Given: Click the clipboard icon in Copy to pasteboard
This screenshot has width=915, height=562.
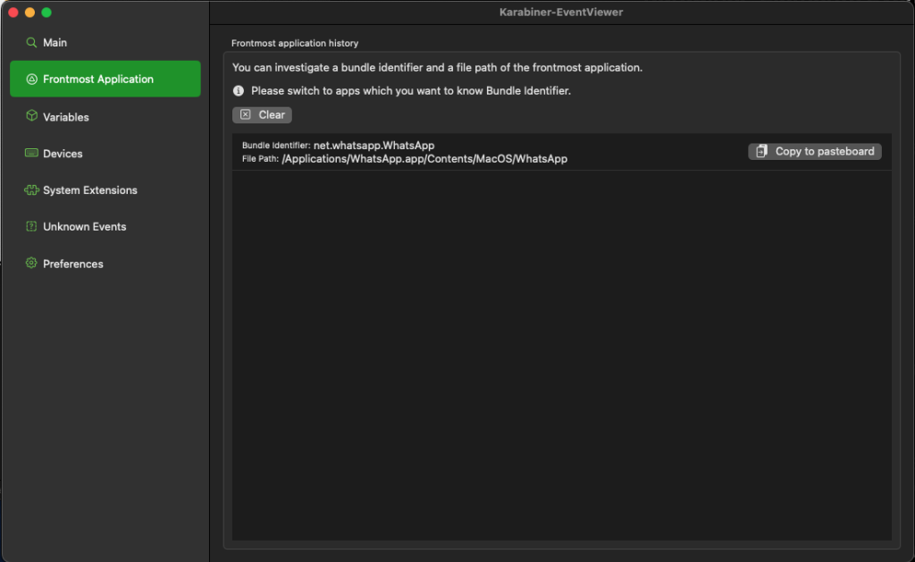Looking at the screenshot, I should click(761, 152).
